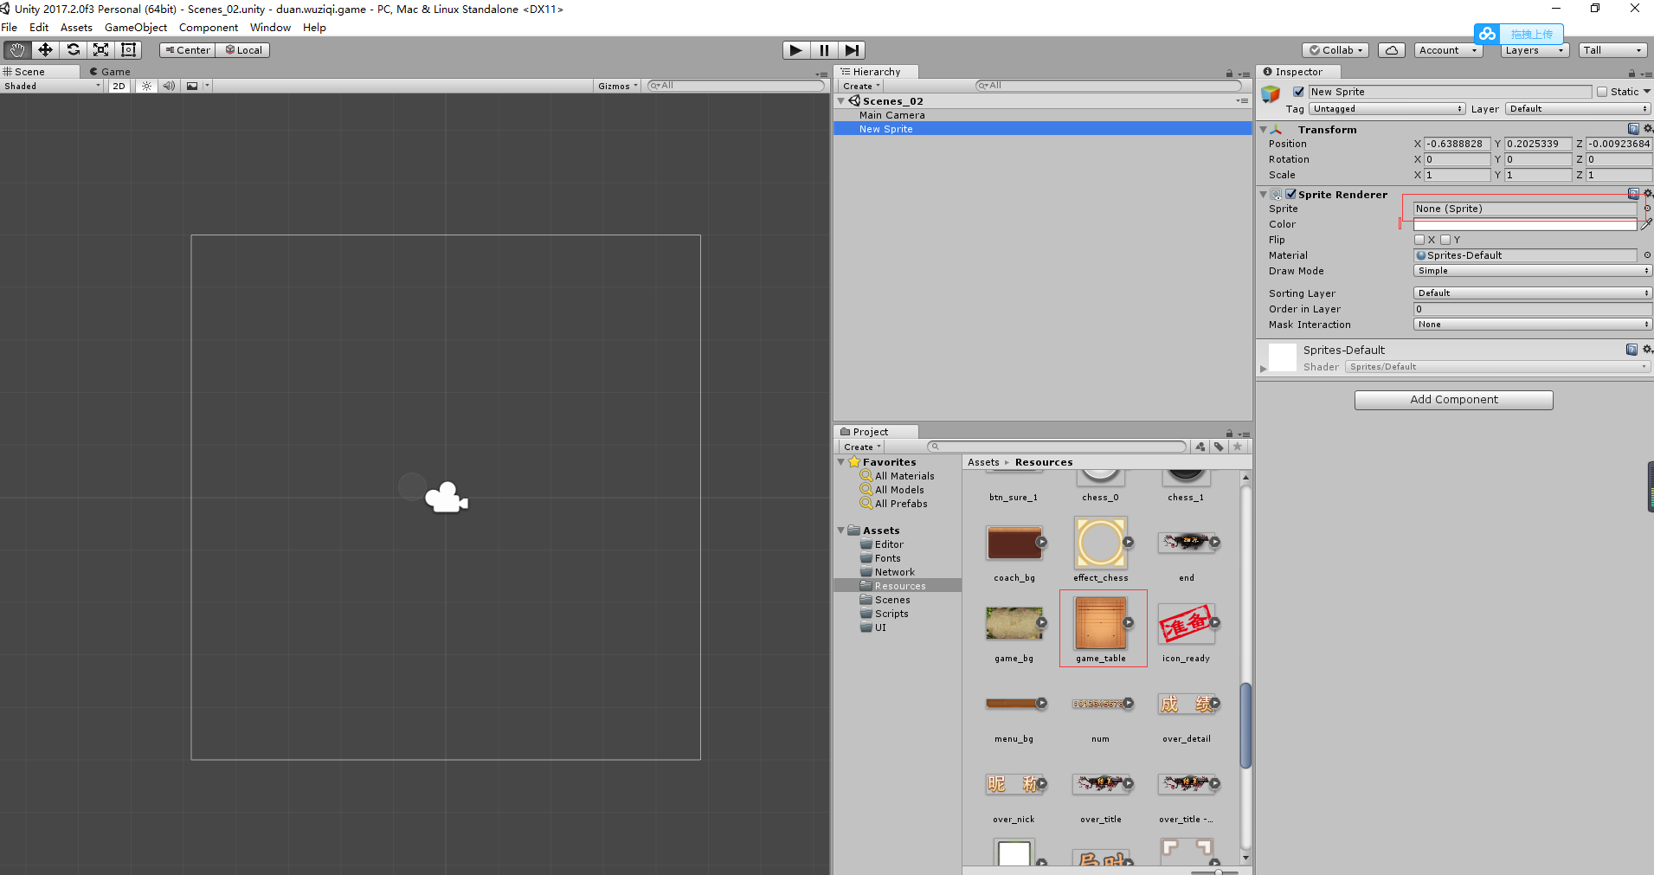Open the GameObject menu
This screenshot has height=875, width=1654.
[136, 27]
